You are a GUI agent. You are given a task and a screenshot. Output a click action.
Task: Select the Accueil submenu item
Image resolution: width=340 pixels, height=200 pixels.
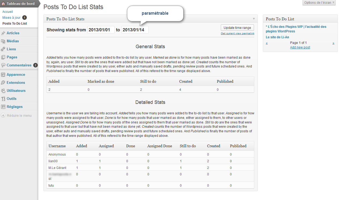8,12
